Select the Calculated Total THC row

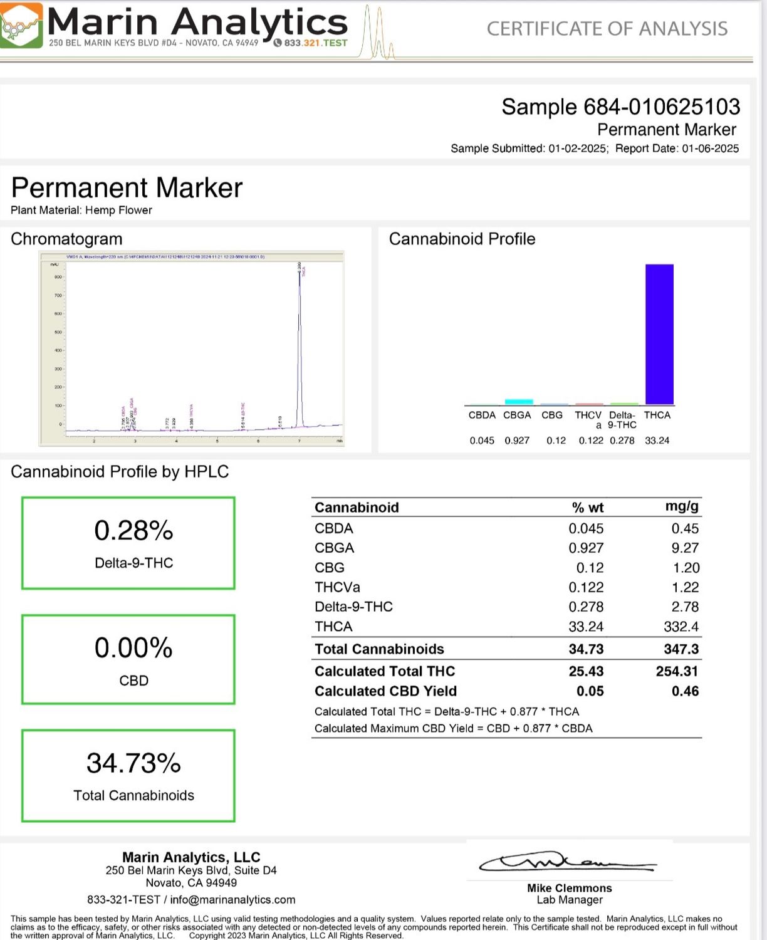[x=506, y=671]
